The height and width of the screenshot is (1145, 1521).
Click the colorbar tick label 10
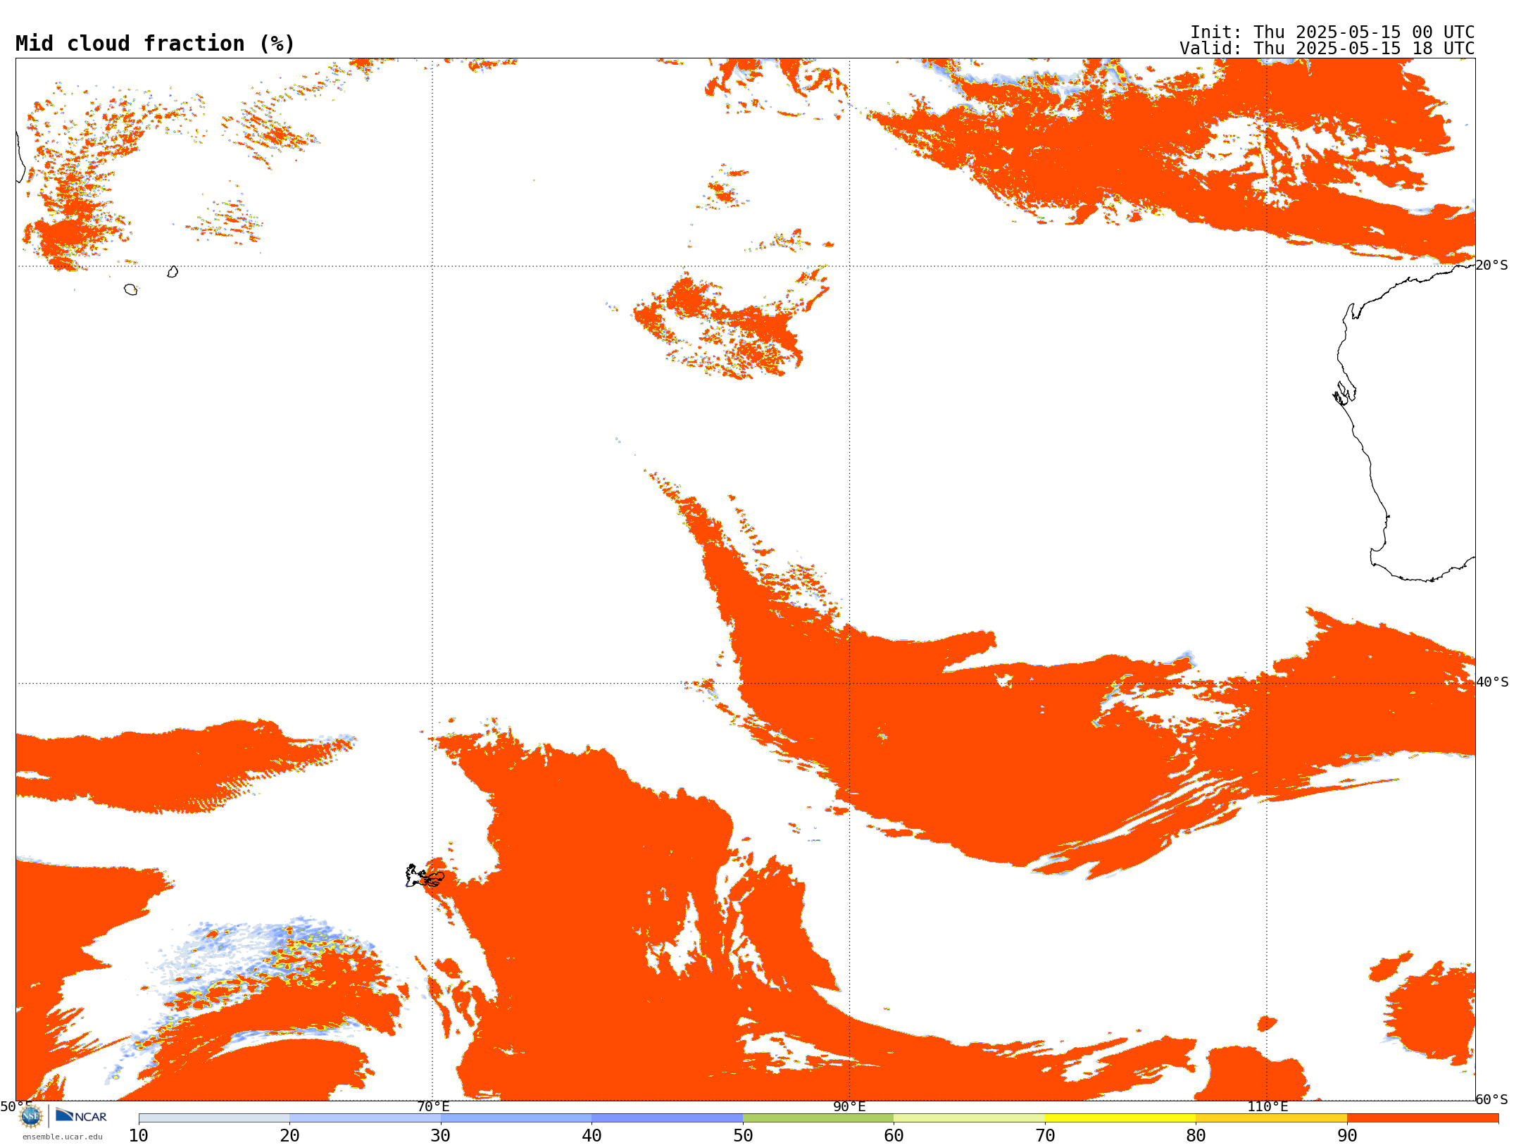pos(139,1136)
